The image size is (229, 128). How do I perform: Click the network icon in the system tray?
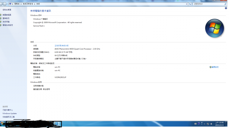pyautogui.click(x=208, y=124)
